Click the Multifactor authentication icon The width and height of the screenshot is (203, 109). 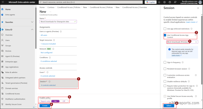point(2,99)
